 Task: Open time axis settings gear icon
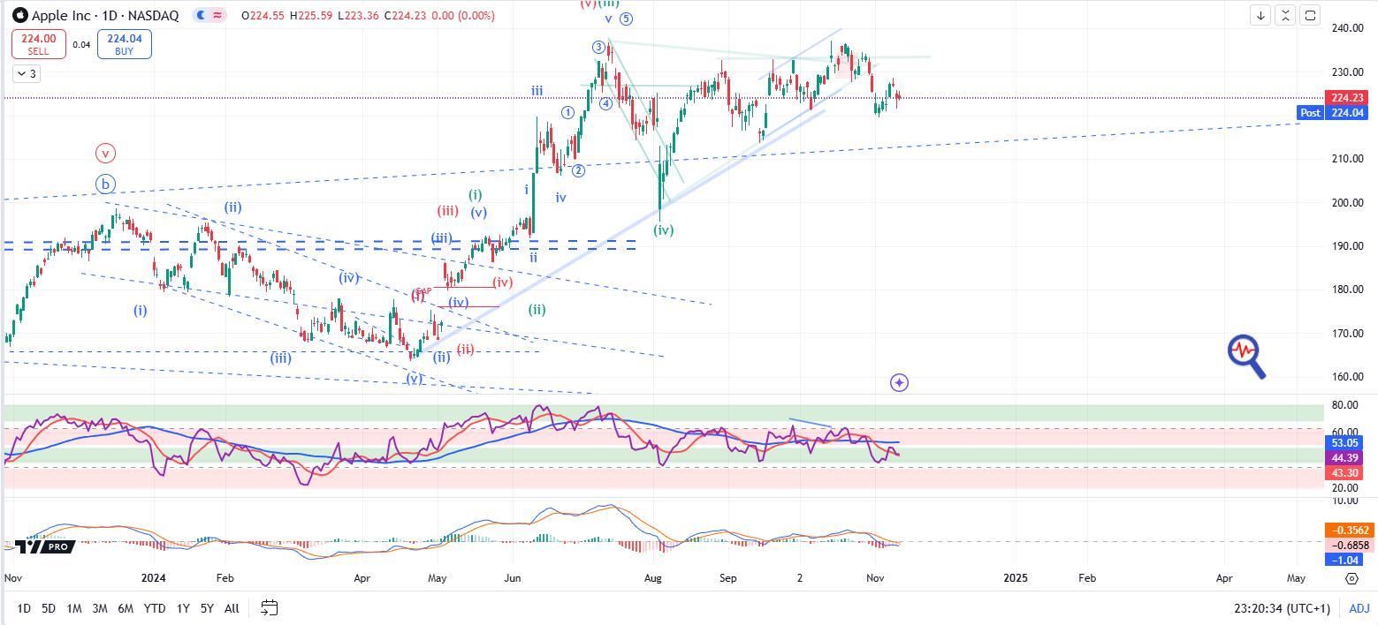[x=1351, y=578]
